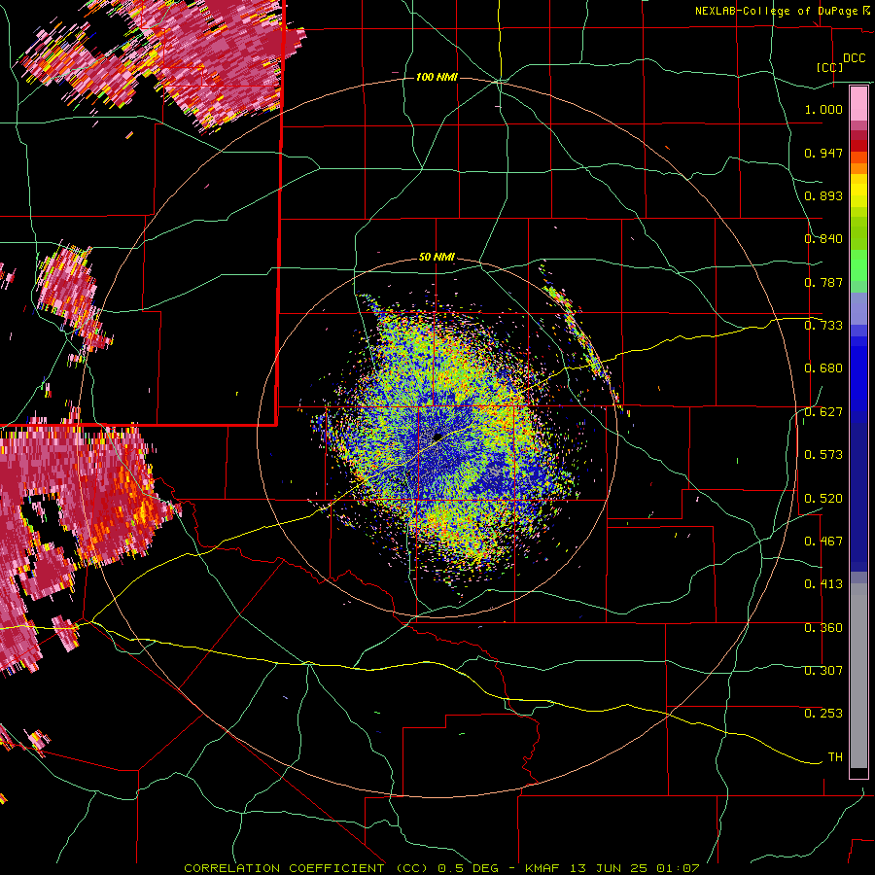
Task: Click the 0.573 scale value
Action: pyautogui.click(x=823, y=455)
